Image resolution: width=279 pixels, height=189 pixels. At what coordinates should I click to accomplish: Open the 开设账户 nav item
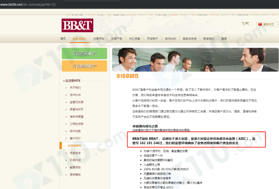152,38
